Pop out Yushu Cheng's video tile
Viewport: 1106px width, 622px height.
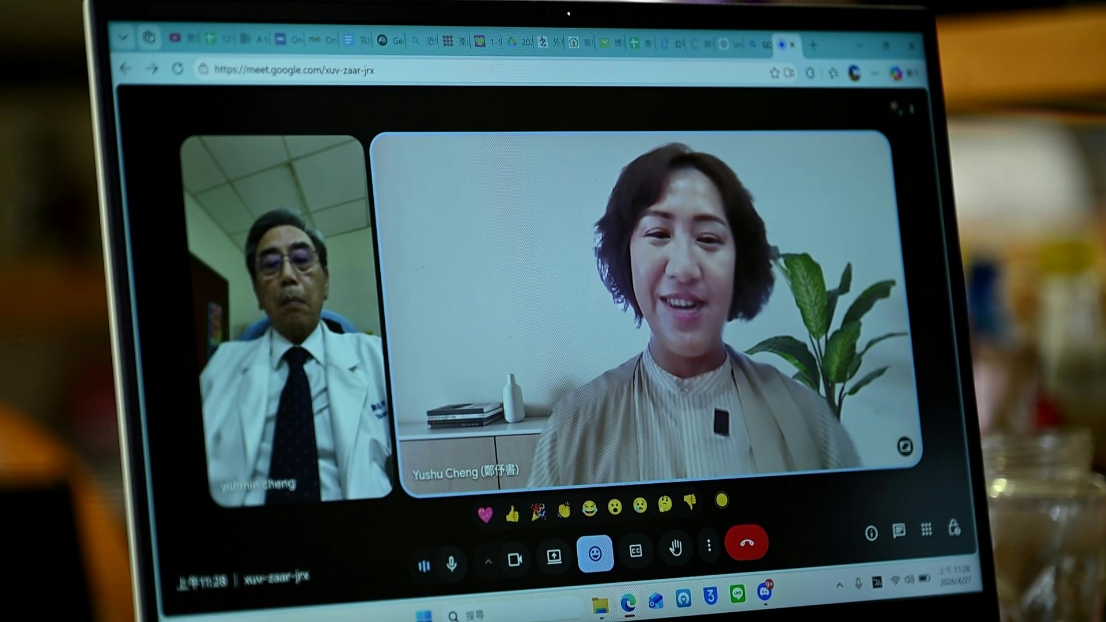(x=905, y=446)
